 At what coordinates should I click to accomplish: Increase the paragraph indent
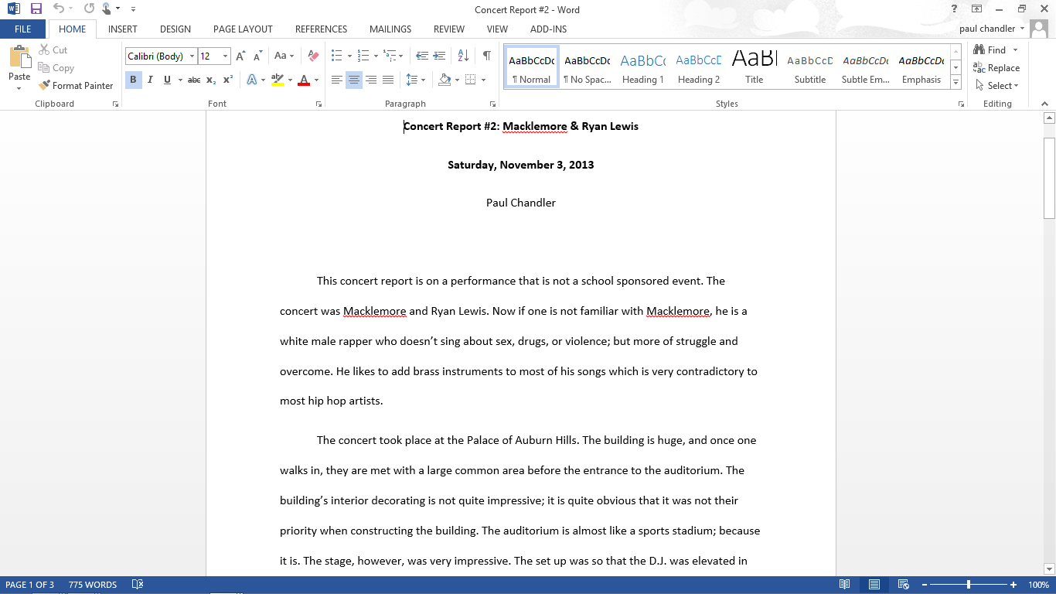coord(439,56)
